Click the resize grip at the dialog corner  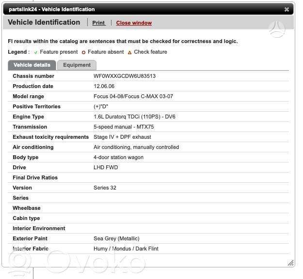tap(290, 263)
